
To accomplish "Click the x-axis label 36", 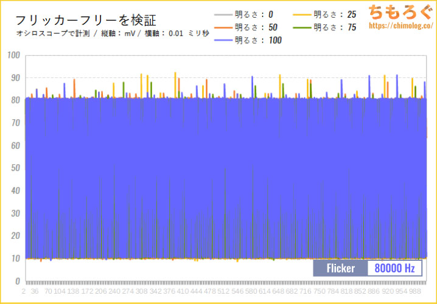I will pyautogui.click(x=35, y=291).
